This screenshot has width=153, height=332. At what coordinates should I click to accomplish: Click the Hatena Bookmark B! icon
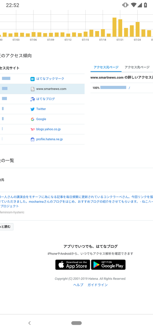pyautogui.click(x=33, y=79)
